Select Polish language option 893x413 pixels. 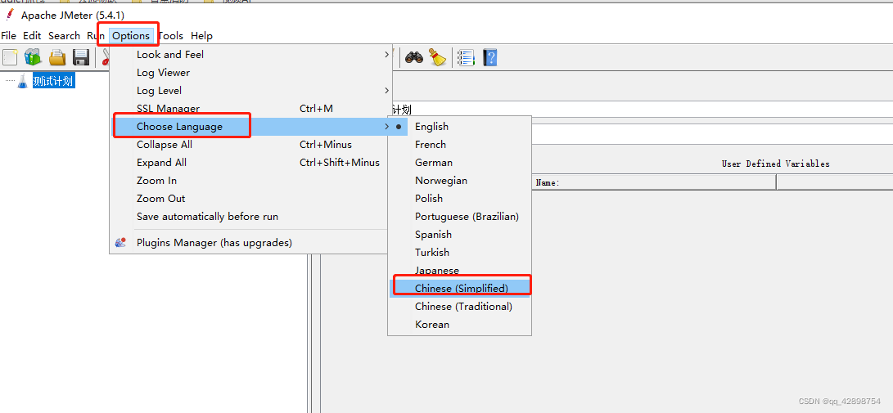[x=460, y=199]
